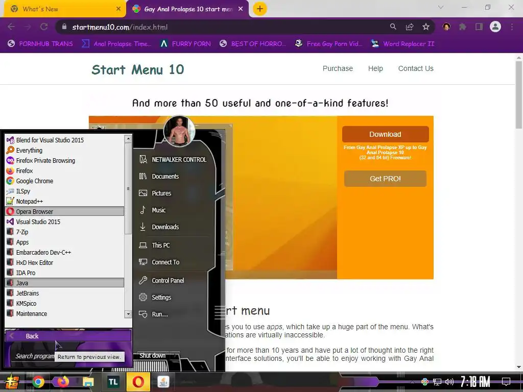The image size is (523, 392).
Task: Open Control Panel from start menu
Action: click(161, 281)
